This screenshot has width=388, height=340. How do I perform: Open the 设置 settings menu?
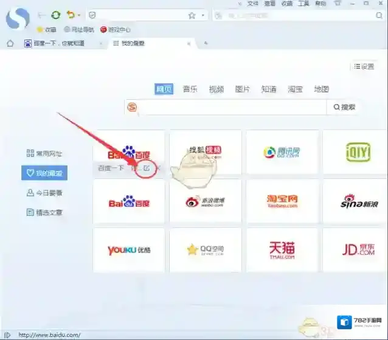[364, 66]
